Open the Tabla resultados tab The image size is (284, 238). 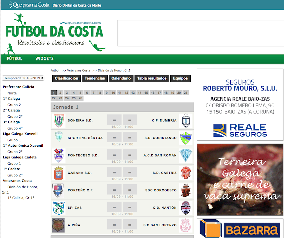coord(152,78)
